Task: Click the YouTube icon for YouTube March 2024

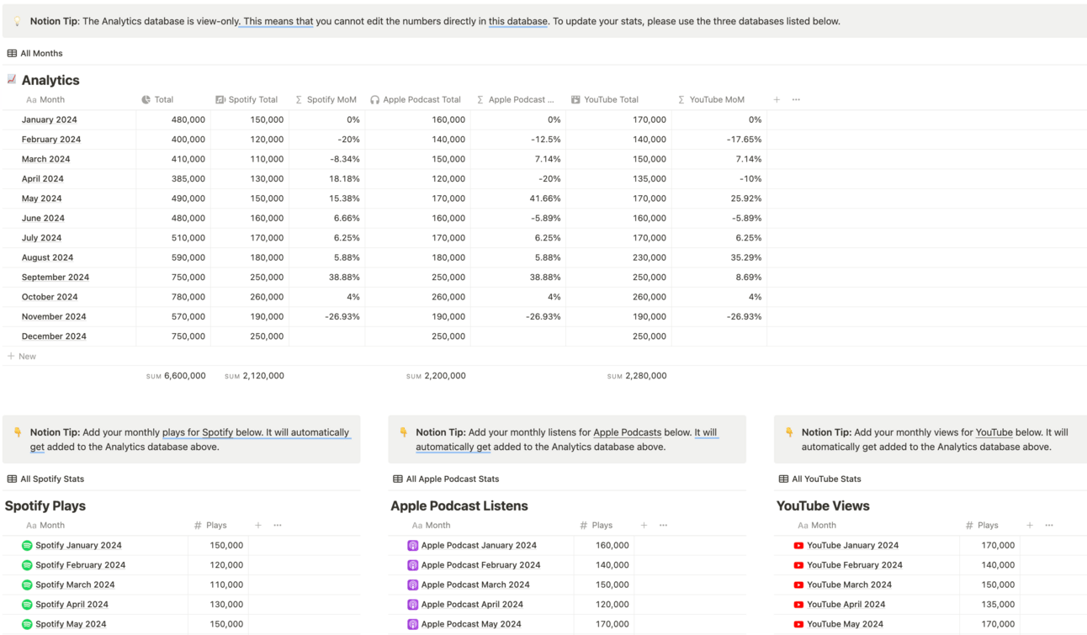Action: [798, 585]
